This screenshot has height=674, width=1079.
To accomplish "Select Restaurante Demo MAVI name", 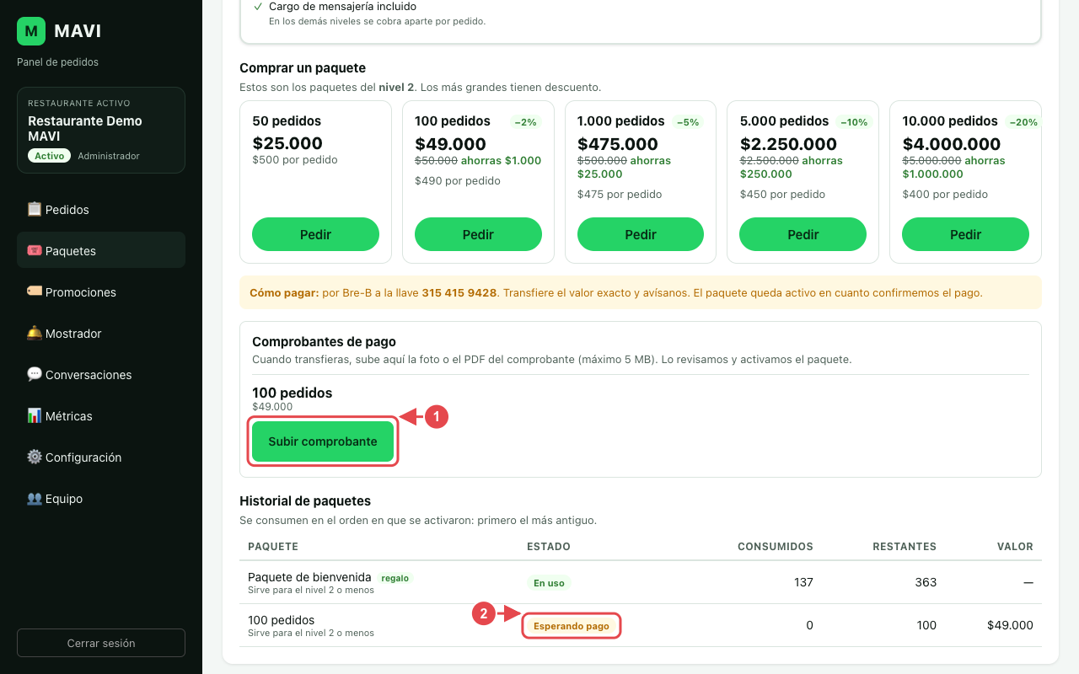I will coord(85,128).
